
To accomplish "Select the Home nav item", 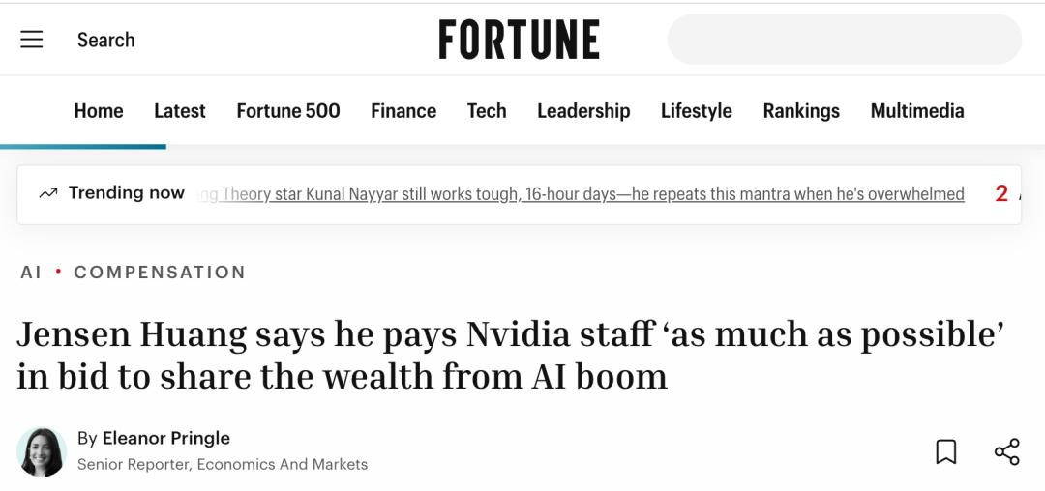I will (99, 110).
